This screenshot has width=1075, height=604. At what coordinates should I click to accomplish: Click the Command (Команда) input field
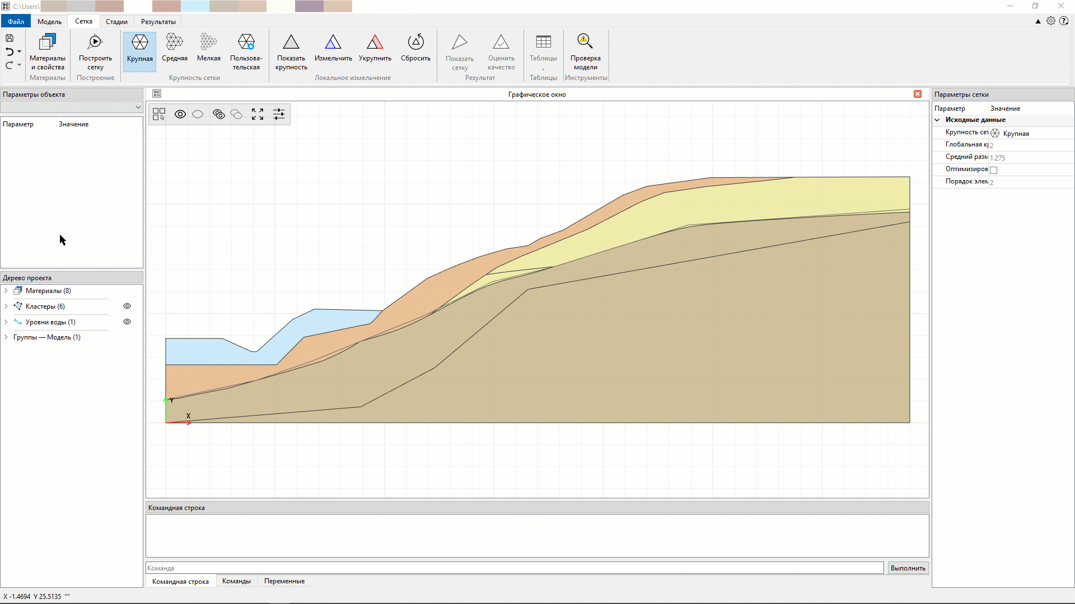pos(514,568)
